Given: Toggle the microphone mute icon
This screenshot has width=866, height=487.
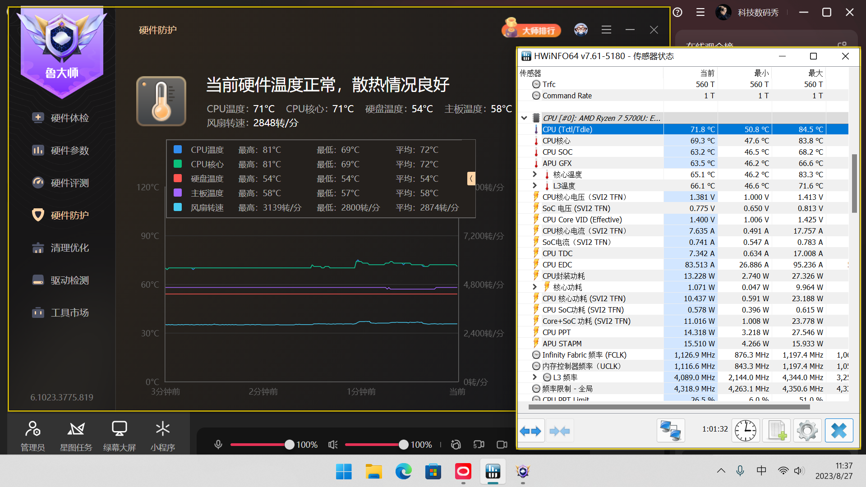Looking at the screenshot, I should 218,445.
